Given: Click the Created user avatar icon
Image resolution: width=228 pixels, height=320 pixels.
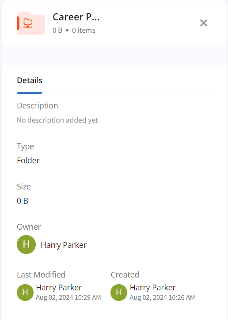Looking at the screenshot, I should tap(119, 292).
